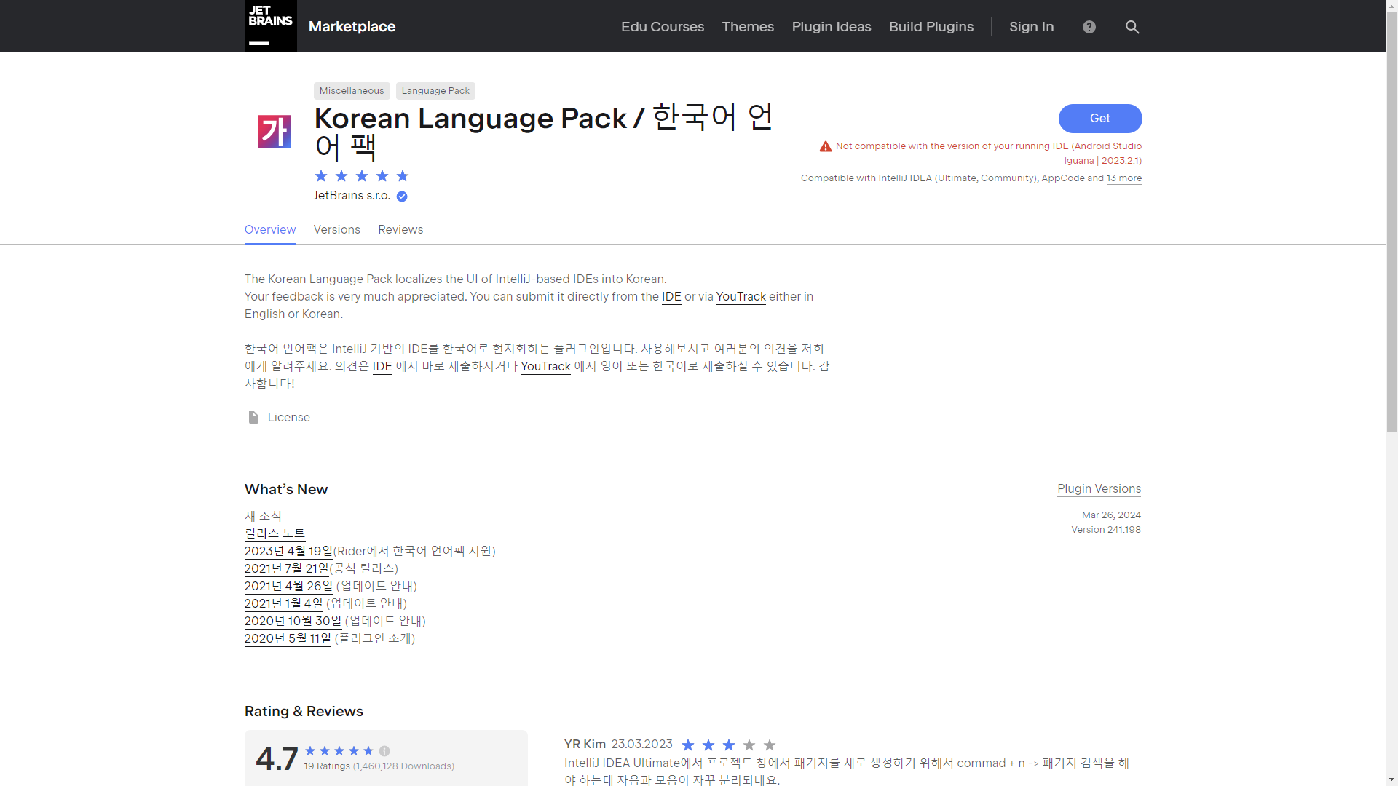1398x786 pixels.
Task: Click the review date 23.03.2023
Action: pyautogui.click(x=641, y=745)
